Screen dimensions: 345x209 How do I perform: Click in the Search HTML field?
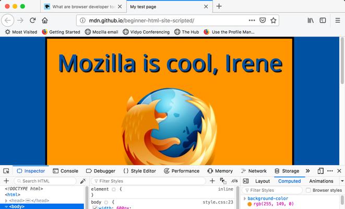click(x=45, y=181)
